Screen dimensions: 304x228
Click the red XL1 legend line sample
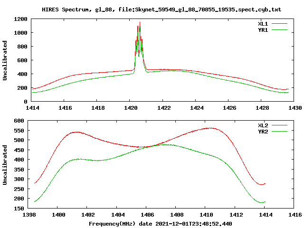tap(279, 24)
